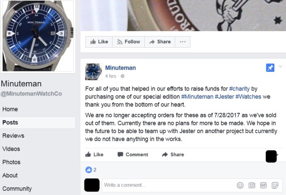This screenshot has height=195, width=286.
Task: Attach a photo using the camera icon
Action: tap(252, 185)
